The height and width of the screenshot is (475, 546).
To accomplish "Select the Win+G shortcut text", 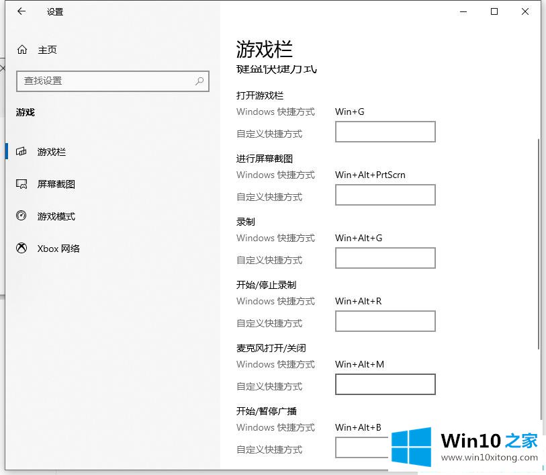I will tap(350, 112).
